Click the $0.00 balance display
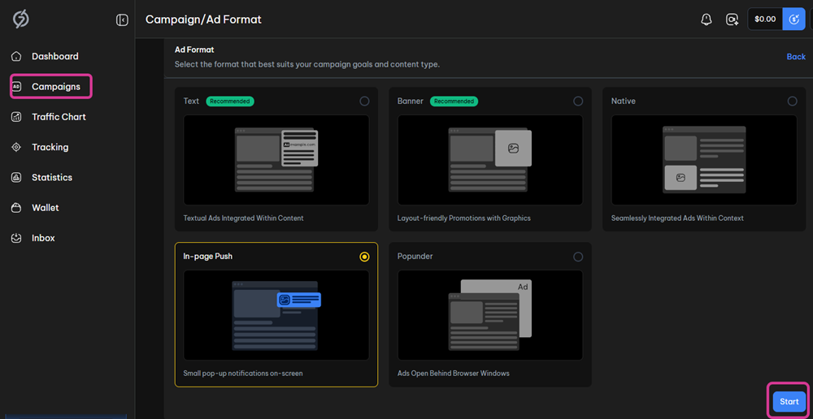The image size is (813, 419). click(x=765, y=19)
